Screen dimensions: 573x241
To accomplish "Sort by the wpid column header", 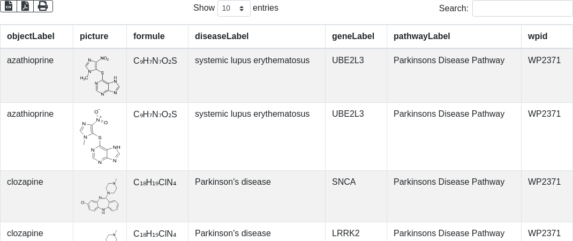I will tap(538, 36).
